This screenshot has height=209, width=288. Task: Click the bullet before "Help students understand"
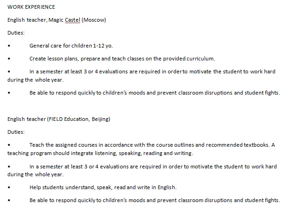[9, 188]
